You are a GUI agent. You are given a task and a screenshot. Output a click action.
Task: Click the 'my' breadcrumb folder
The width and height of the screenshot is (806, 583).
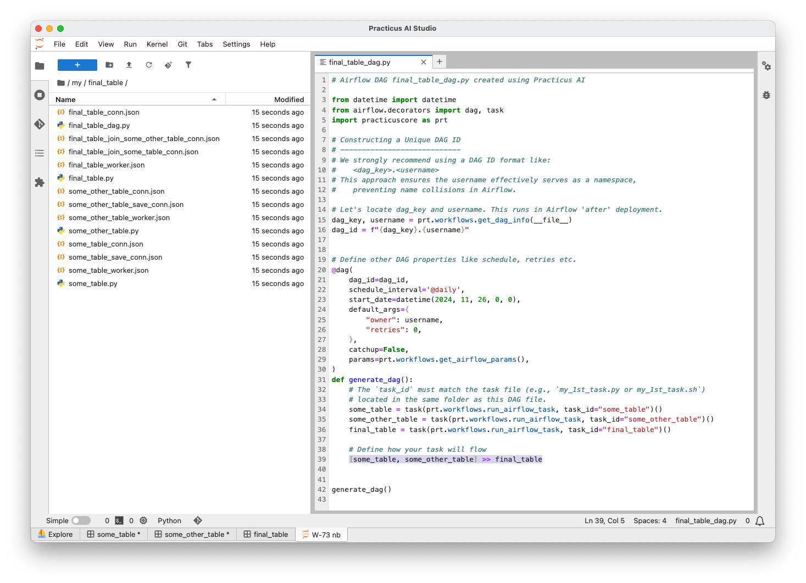(x=76, y=83)
